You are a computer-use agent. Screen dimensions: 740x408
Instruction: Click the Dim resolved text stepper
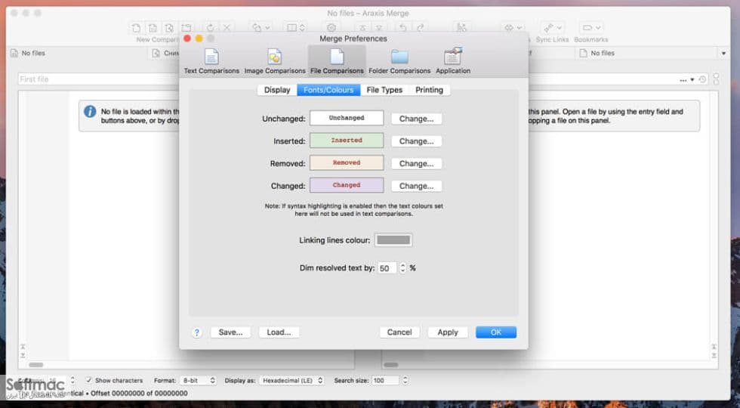(402, 268)
